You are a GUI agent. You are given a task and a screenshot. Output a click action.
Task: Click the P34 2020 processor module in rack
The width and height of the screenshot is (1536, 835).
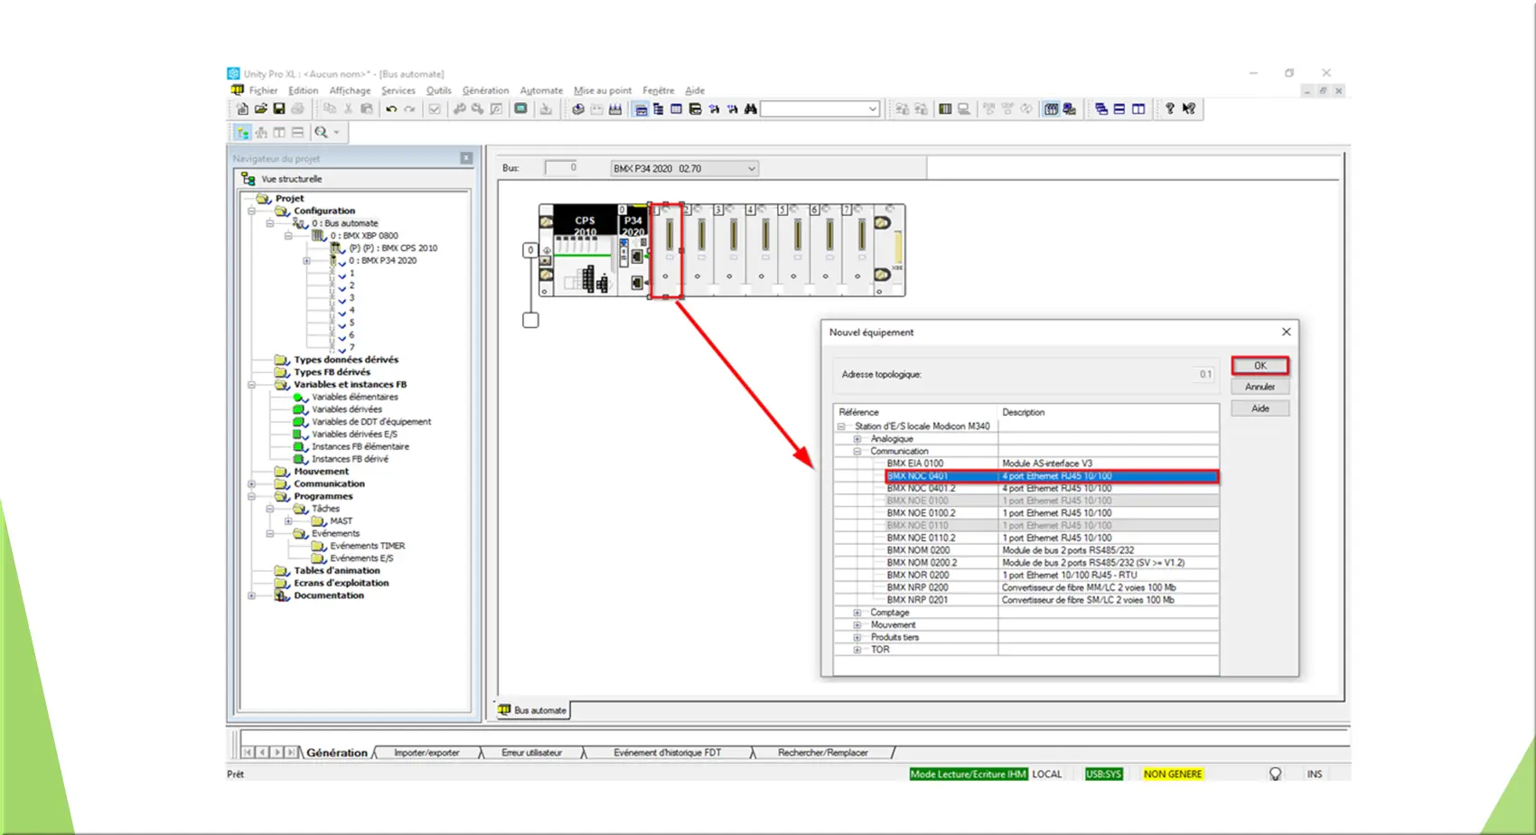(x=633, y=250)
